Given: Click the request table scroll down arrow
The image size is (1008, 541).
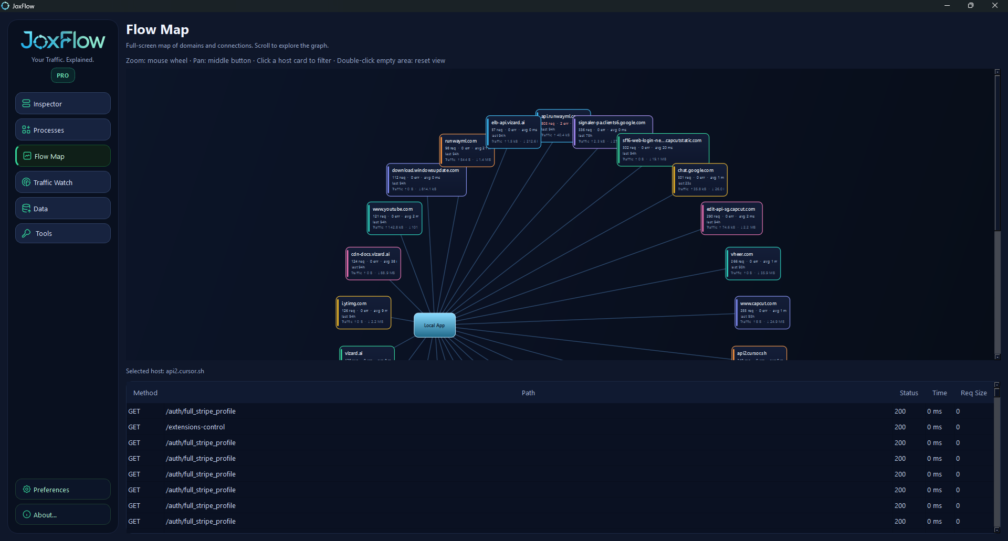Looking at the screenshot, I should coord(997,530).
